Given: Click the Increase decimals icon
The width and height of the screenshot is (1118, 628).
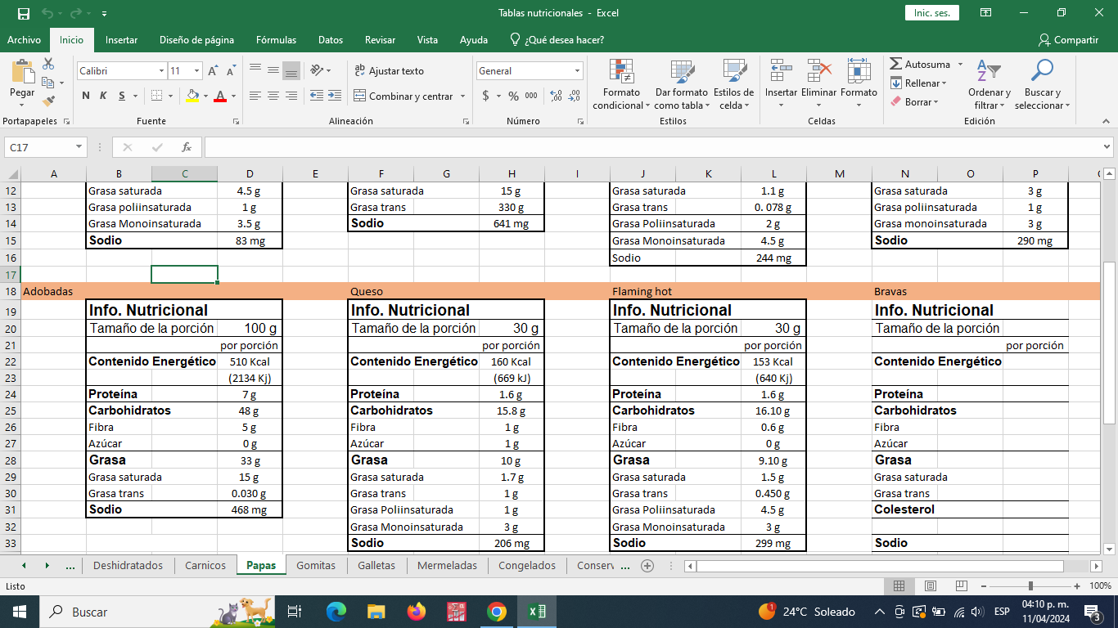Looking at the screenshot, I should (557, 96).
